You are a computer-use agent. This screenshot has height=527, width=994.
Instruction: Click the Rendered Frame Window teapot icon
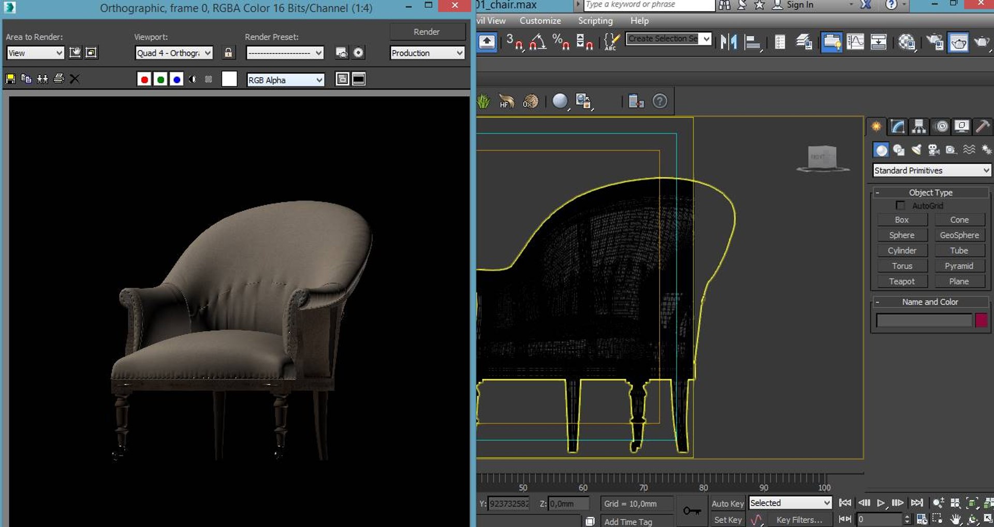[x=958, y=41]
